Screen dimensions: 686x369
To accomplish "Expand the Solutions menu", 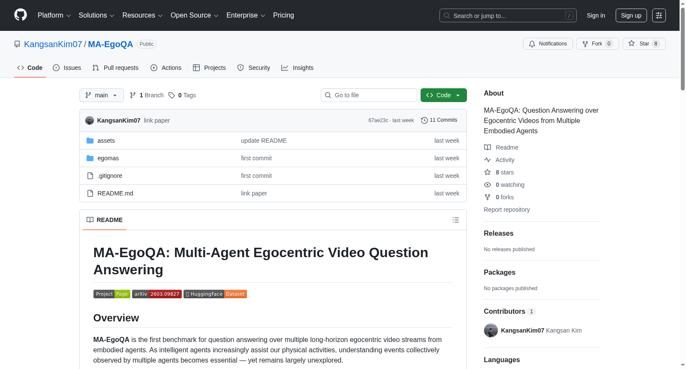I will point(96,15).
